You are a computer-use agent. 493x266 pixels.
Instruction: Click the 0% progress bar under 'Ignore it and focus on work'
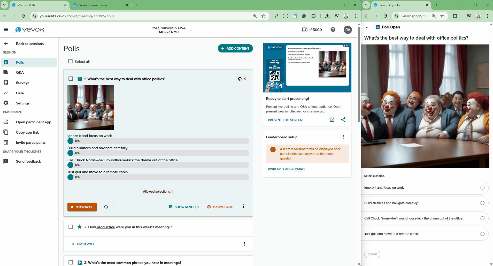coord(158,141)
